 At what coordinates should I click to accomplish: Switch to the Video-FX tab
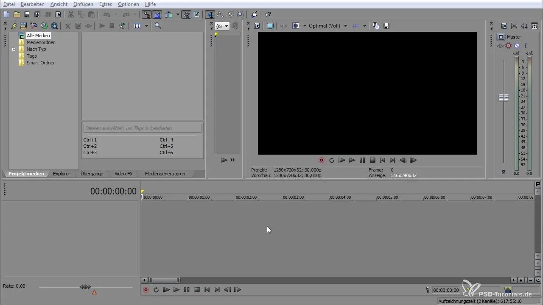[x=123, y=174]
